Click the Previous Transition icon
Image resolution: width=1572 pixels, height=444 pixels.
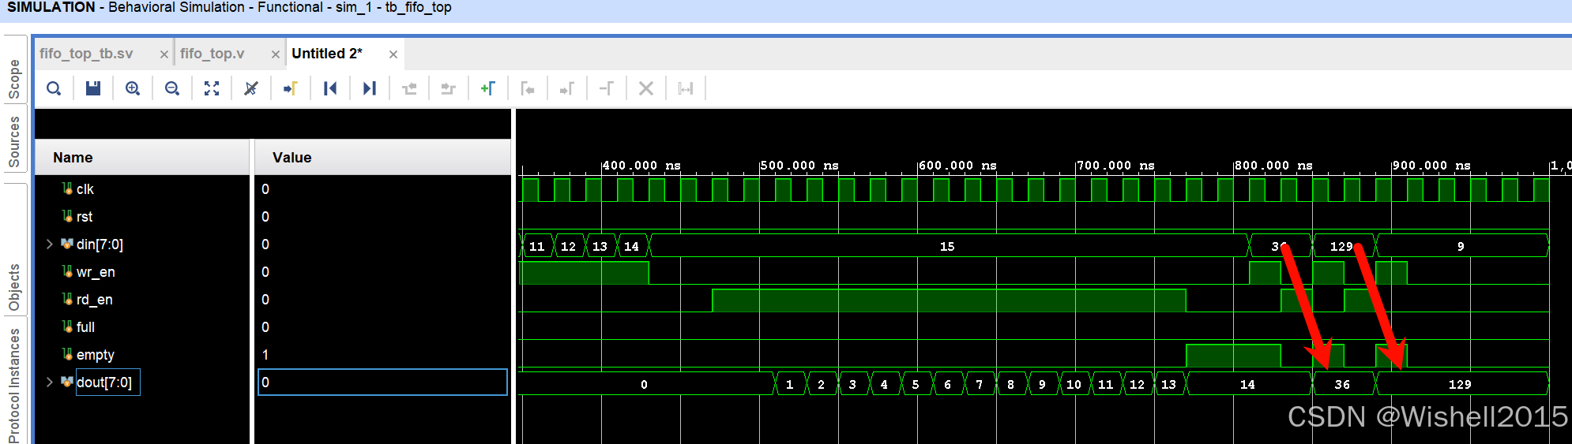[x=409, y=88]
